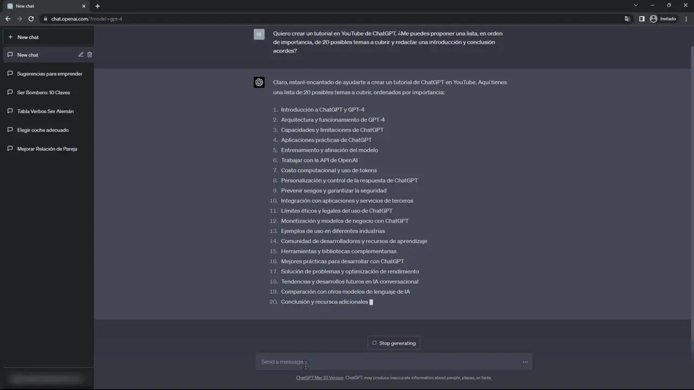The height and width of the screenshot is (390, 694).
Task: Click list item Arquitectura y funcionamiento de GPT-4
Action: (x=333, y=120)
